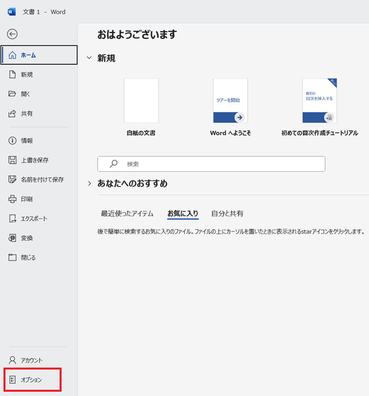369x396 pixels.
Task: Click the Word logo in title bar
Action: coord(12,12)
